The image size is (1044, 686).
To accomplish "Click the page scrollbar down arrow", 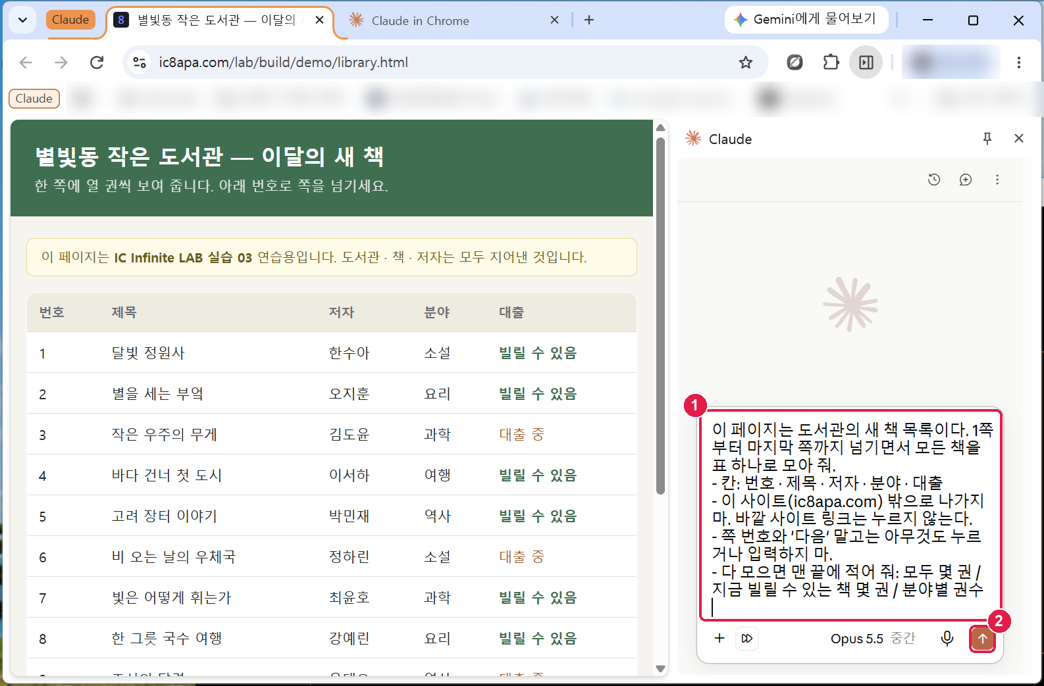I will coord(661,669).
